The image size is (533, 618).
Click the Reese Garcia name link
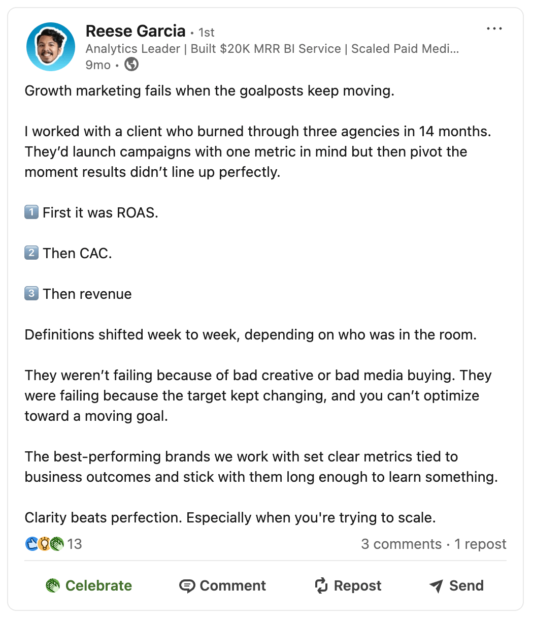point(136,31)
